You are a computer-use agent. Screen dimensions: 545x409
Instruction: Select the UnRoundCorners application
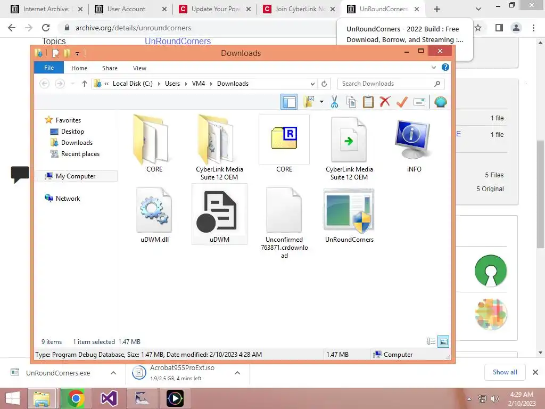coord(349,215)
